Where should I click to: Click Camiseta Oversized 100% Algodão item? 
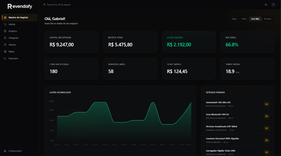pos(238,140)
